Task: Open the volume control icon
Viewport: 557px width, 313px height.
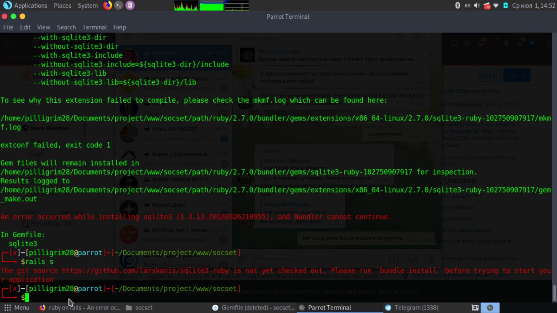Action: pos(477,5)
